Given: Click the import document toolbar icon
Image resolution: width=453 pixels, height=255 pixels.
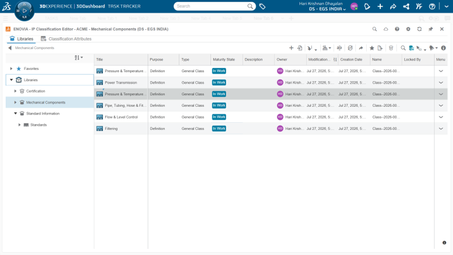Looking at the screenshot, I should 300,48.
